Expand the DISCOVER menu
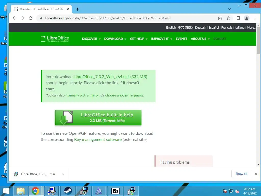The height and width of the screenshot is (196, 261). (91, 39)
